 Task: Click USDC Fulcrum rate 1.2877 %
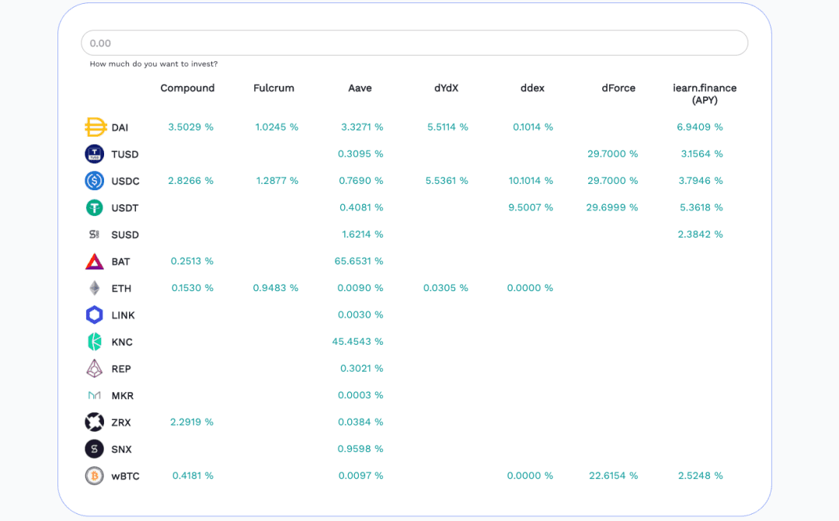tap(277, 180)
